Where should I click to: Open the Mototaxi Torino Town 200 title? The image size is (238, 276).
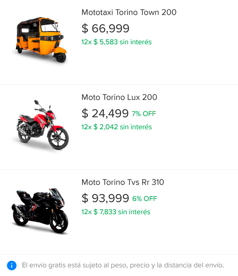[x=129, y=12]
